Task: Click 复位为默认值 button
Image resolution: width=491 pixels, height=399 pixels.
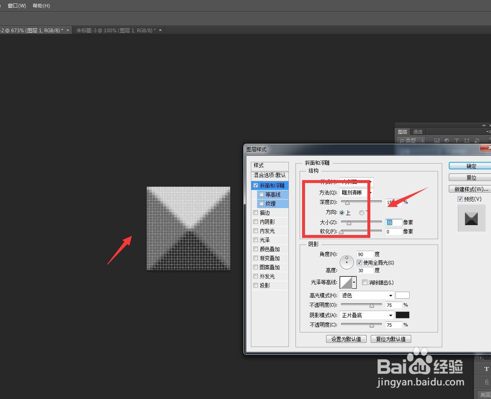Action: click(x=391, y=339)
